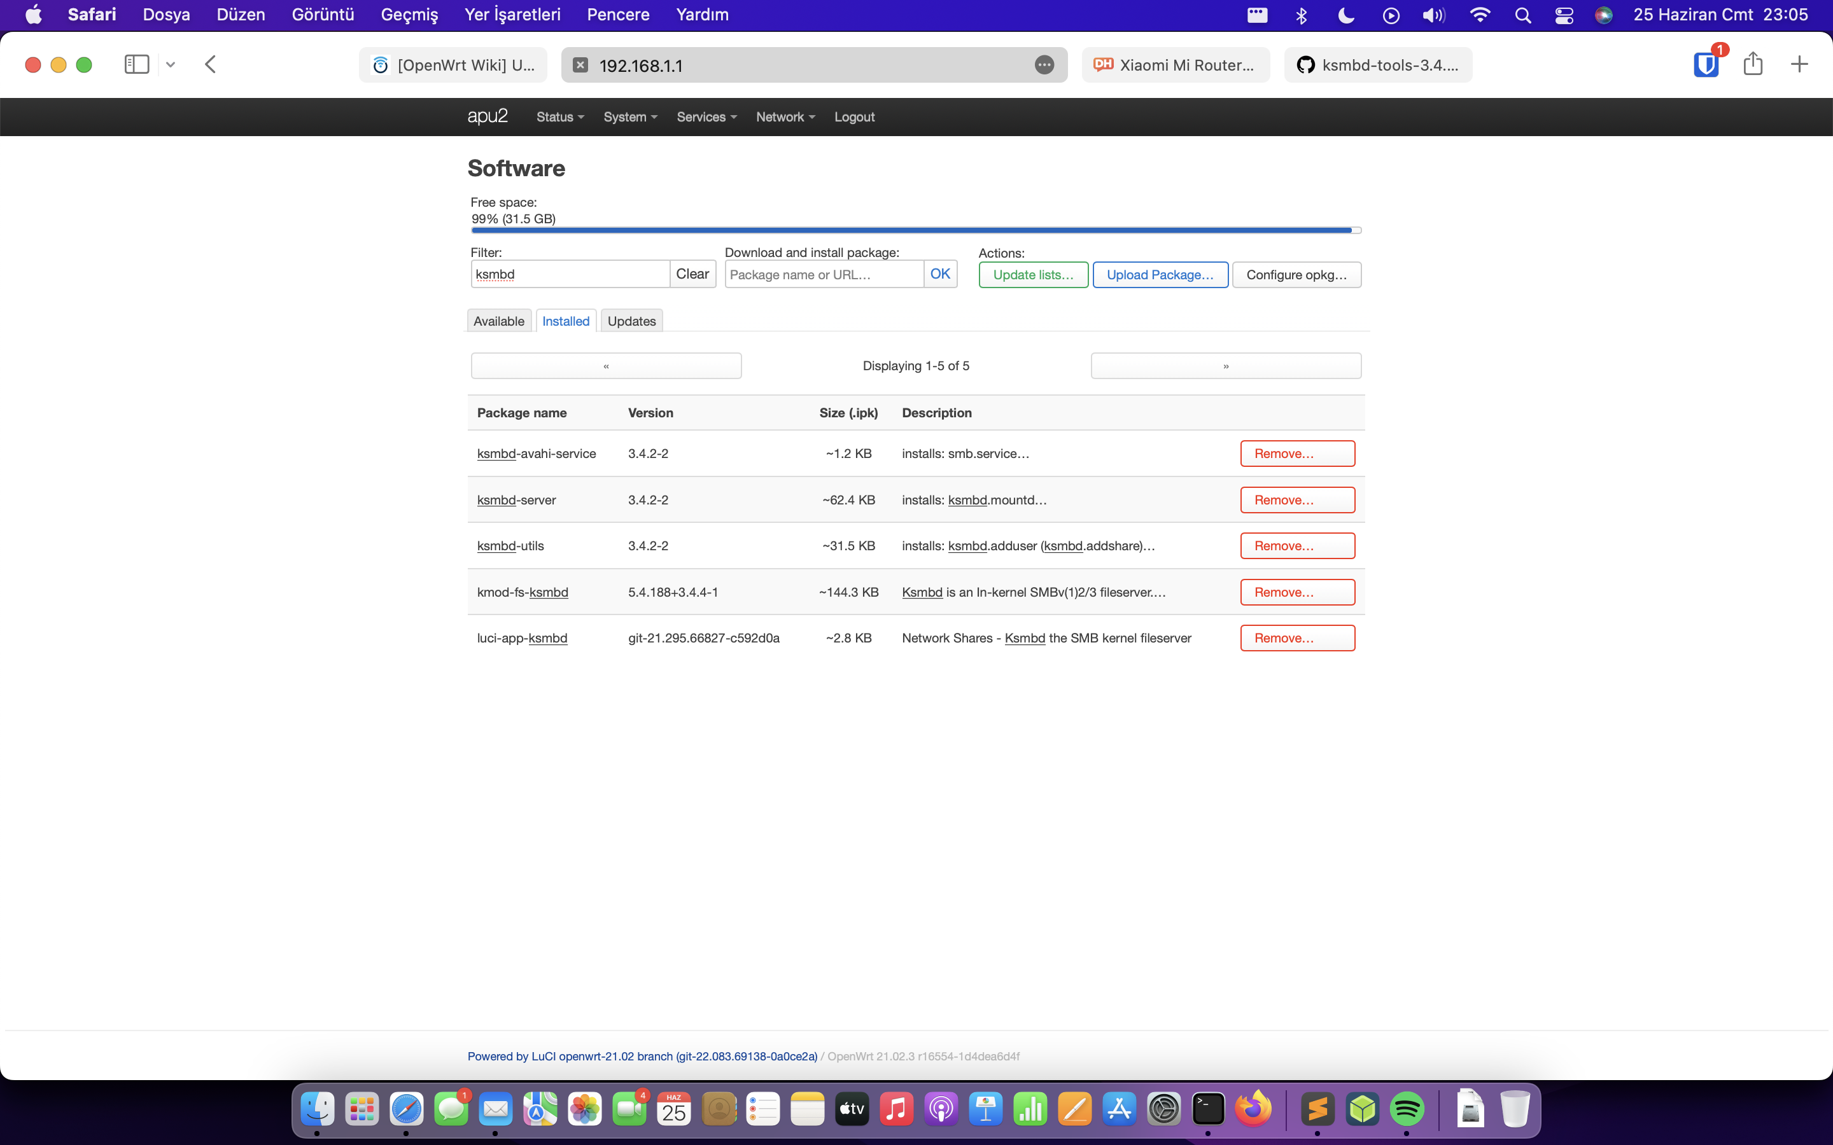Open the Spotlight search icon
Image resolution: width=1833 pixels, height=1145 pixels.
pyautogui.click(x=1522, y=15)
